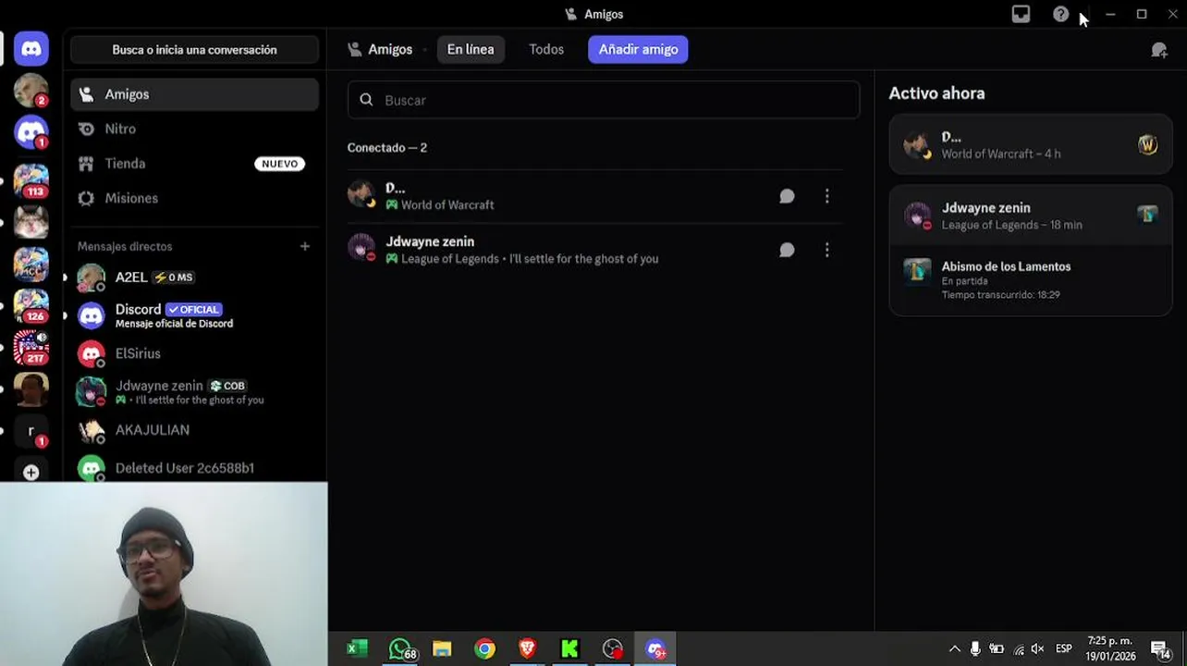1187x666 pixels.
Task: Open Tienda in the sidebar
Action: pos(194,164)
